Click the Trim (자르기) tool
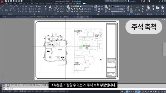The height and width of the screenshot is (93, 166). point(39,6)
